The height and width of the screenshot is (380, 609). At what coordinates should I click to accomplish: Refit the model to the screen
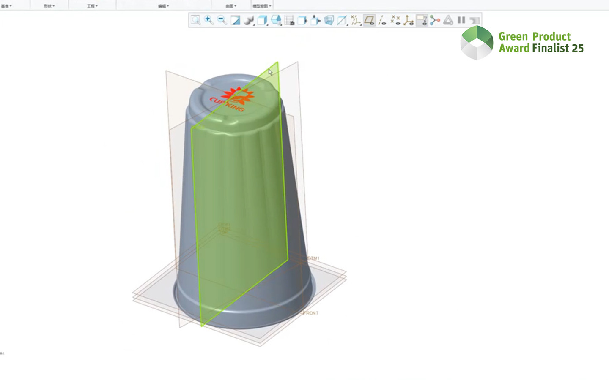(x=195, y=20)
